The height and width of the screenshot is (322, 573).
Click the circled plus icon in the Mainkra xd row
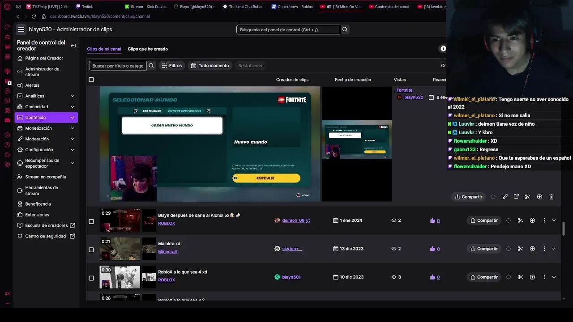(532, 249)
